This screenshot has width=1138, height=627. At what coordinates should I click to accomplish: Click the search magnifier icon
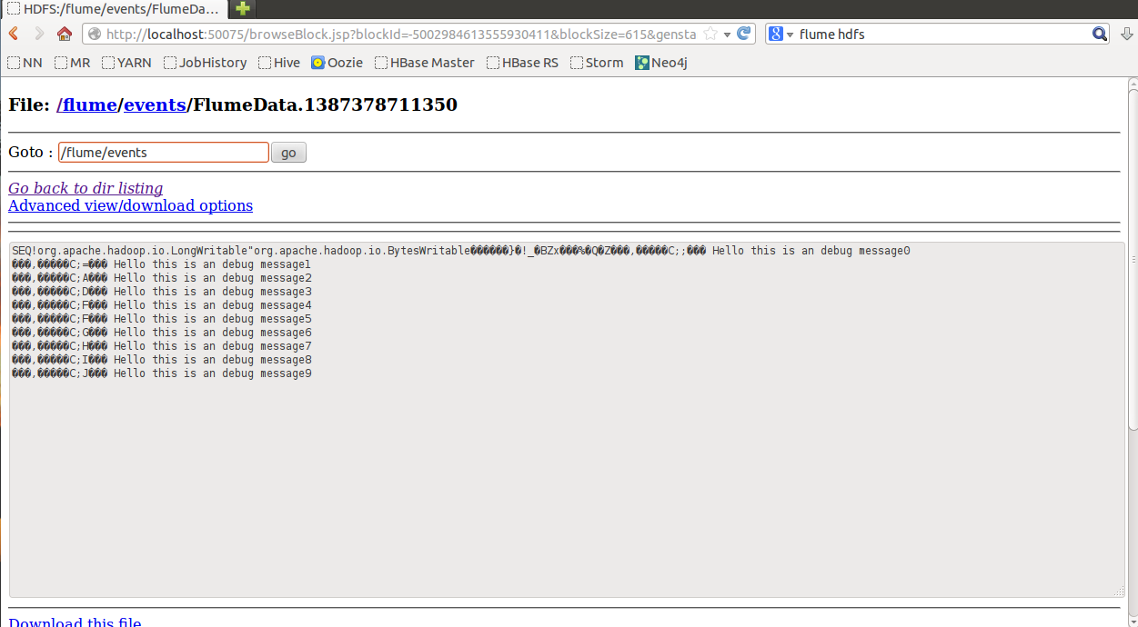[1100, 34]
